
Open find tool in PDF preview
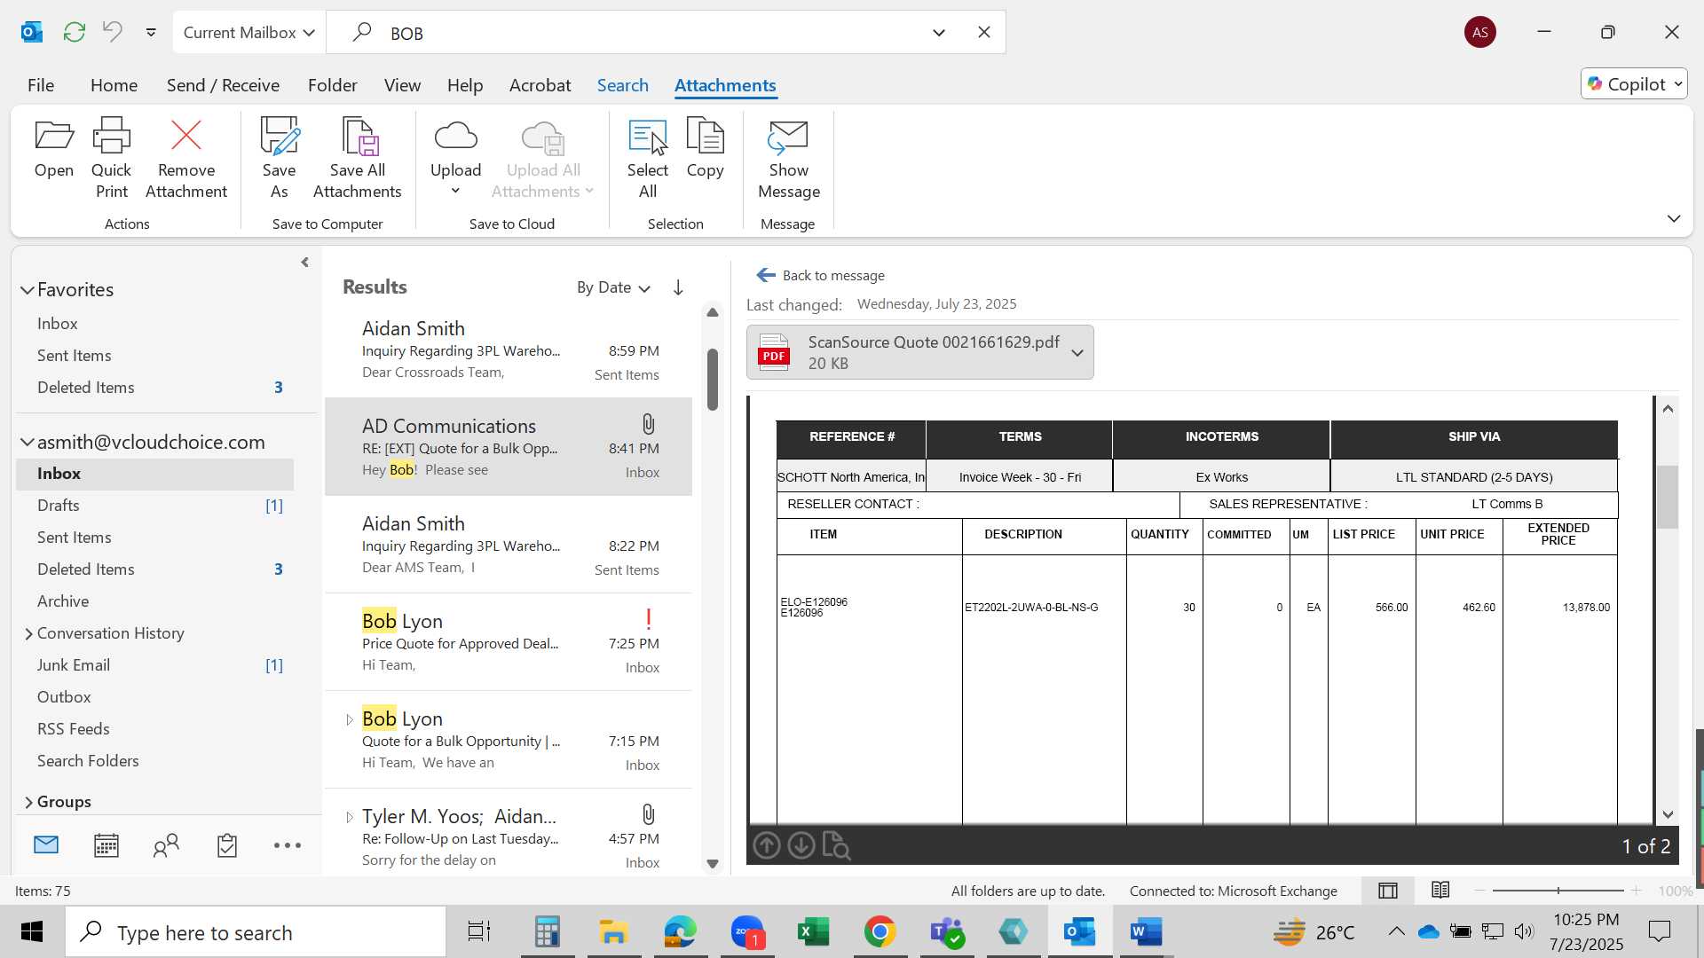pos(836,846)
